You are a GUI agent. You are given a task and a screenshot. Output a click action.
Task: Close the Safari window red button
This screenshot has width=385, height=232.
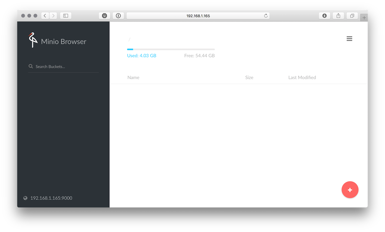pos(23,16)
